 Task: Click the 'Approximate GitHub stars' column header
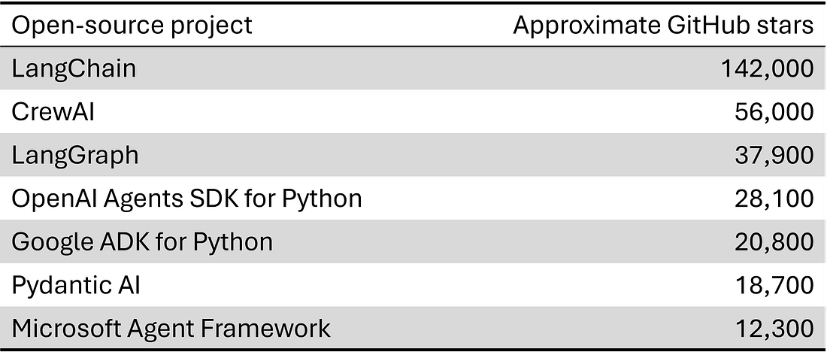(664, 26)
